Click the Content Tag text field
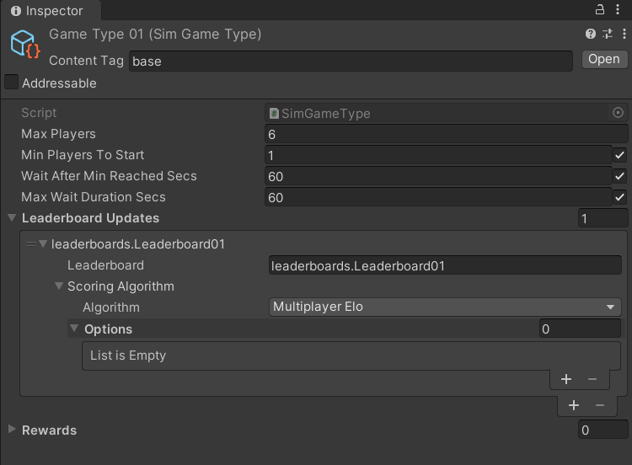Screen dimensions: 632x465 (350, 61)
